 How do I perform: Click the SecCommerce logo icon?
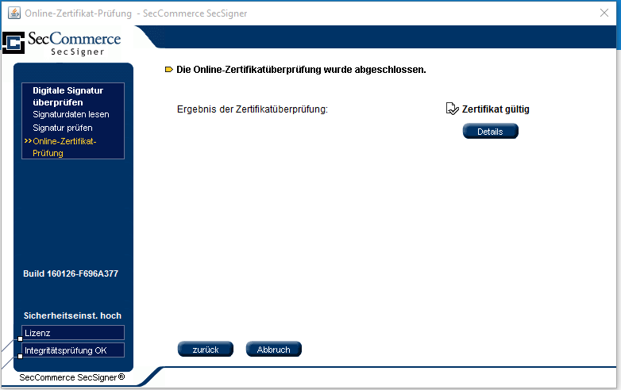[13, 42]
